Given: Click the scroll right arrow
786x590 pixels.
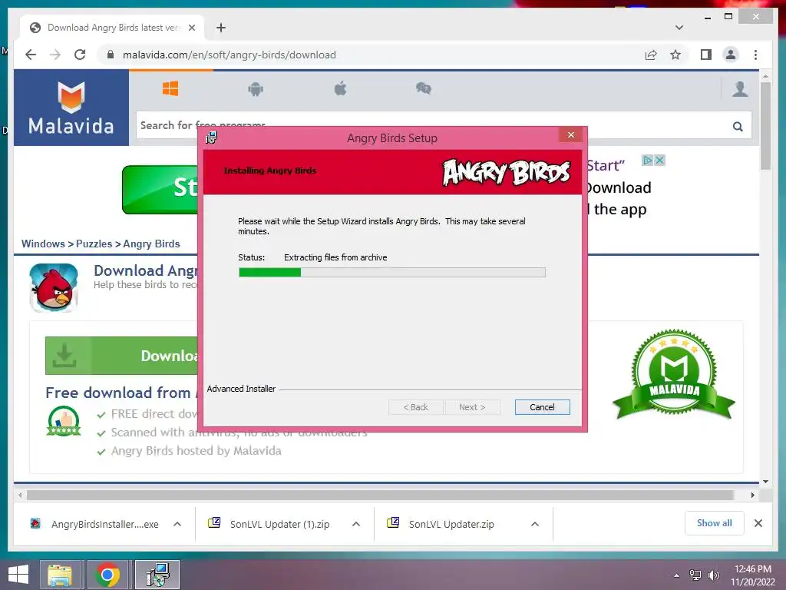Looking at the screenshot, I should 752,496.
